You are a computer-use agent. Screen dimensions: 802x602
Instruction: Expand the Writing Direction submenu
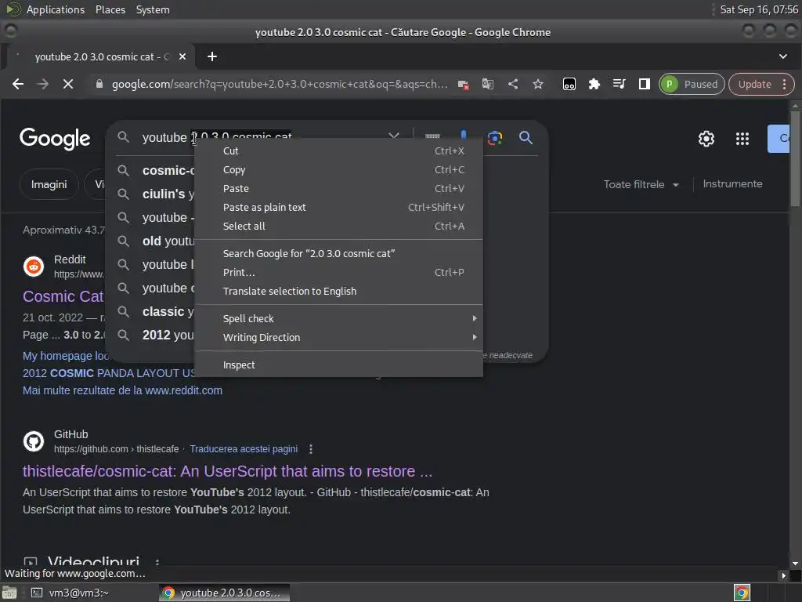(x=338, y=337)
